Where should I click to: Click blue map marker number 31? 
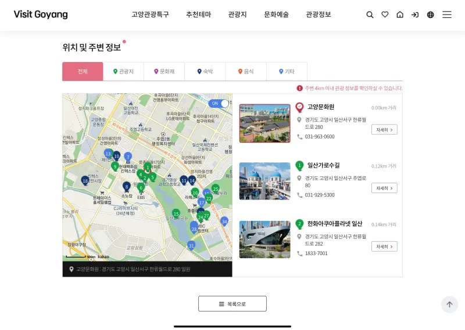191,246
